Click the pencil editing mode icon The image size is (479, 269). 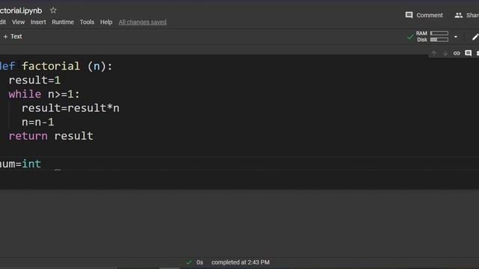point(475,37)
